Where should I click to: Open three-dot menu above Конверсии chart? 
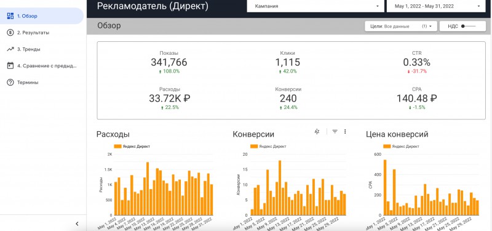[x=345, y=132]
